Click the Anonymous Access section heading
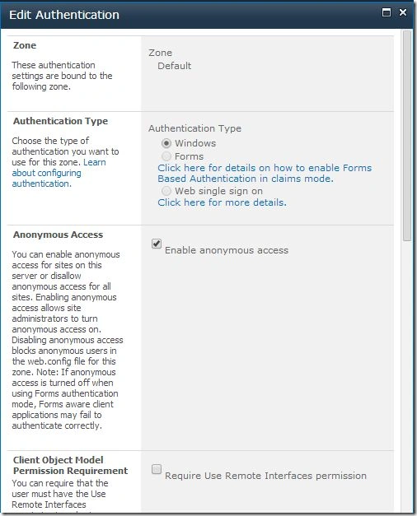This screenshot has height=516, width=417. tap(58, 235)
